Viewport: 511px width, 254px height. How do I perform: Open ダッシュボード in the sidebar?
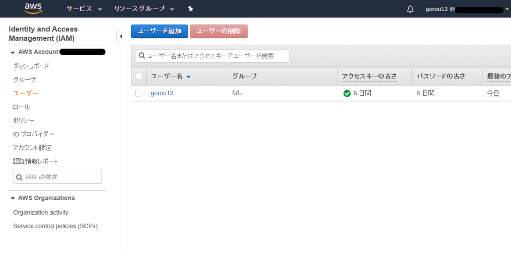coord(31,66)
